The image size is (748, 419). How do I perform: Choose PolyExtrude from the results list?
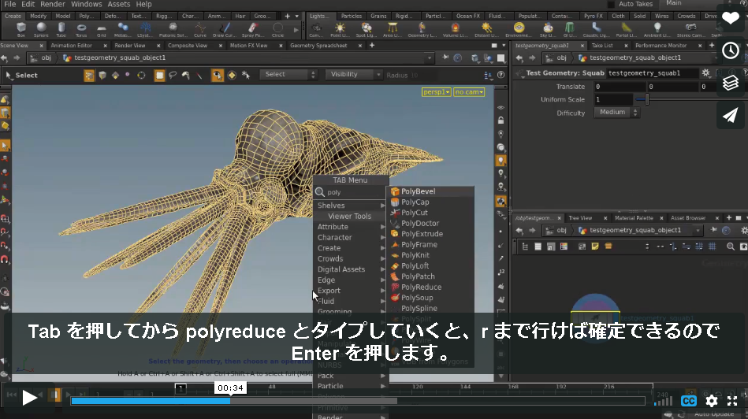tap(430, 234)
